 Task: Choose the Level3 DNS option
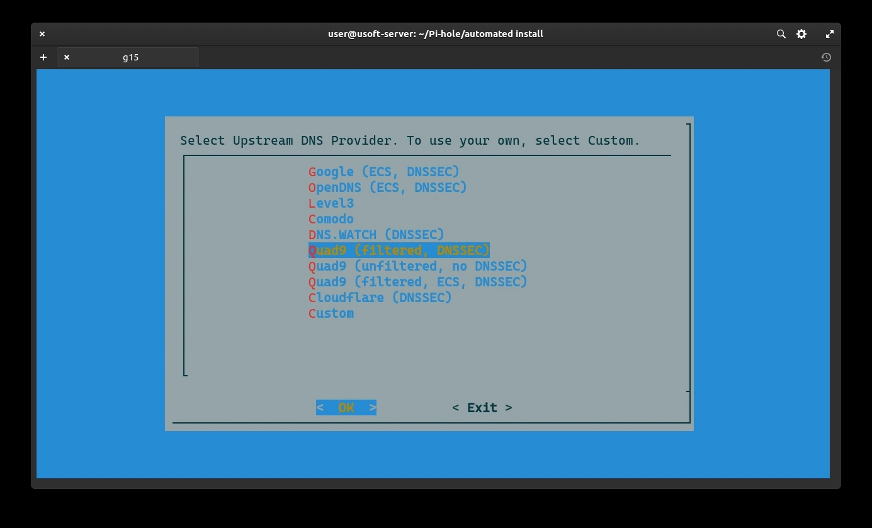point(331,203)
